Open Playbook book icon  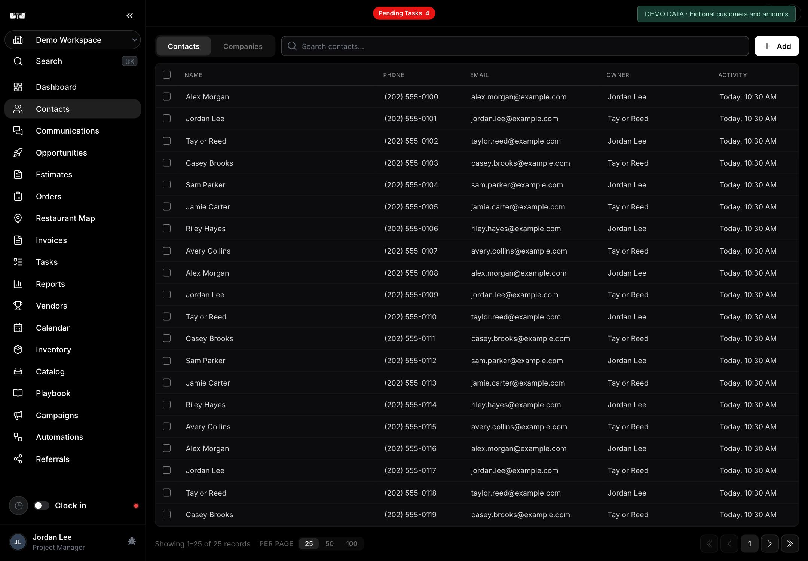(18, 393)
